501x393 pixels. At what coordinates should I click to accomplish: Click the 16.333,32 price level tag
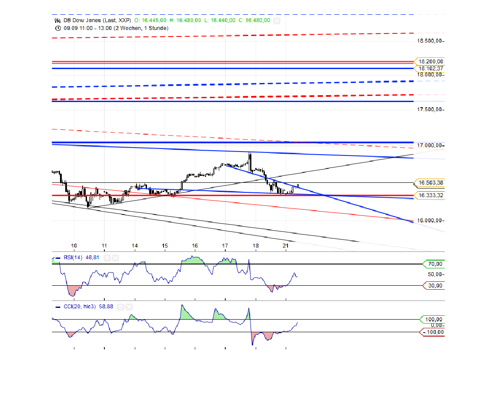coord(430,195)
